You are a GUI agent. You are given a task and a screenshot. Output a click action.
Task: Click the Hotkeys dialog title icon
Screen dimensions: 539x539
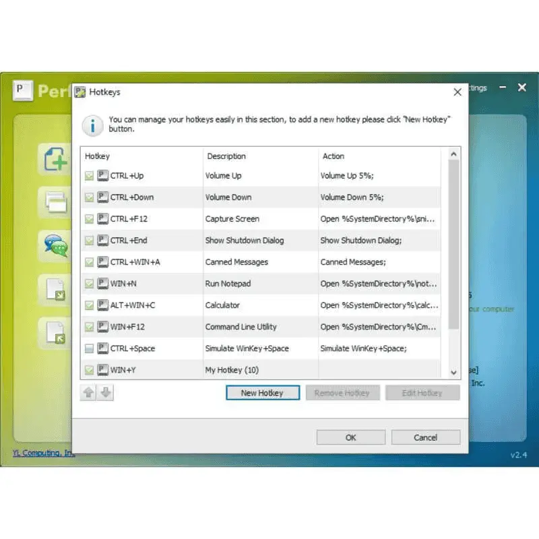click(80, 92)
